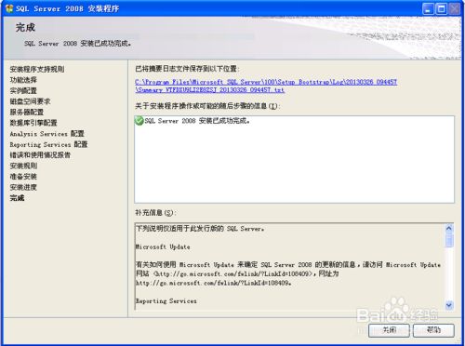
Task: Select the 数据库引擎配置 step in sidebar
Action: [33, 123]
